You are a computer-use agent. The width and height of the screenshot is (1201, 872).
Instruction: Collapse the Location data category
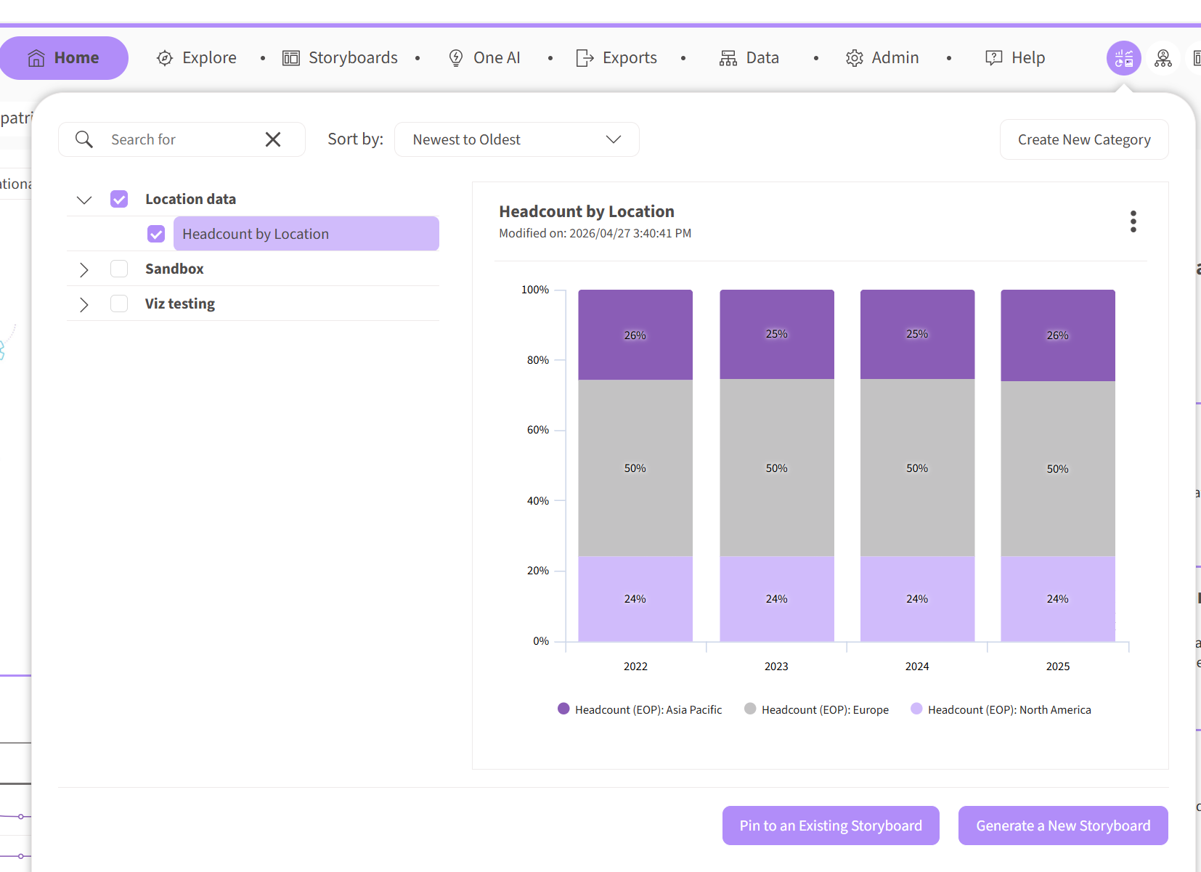(x=84, y=200)
